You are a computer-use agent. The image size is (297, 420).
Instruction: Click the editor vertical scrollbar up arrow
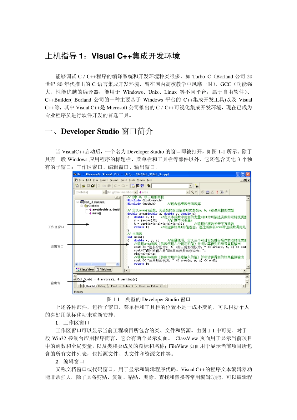tap(248, 198)
